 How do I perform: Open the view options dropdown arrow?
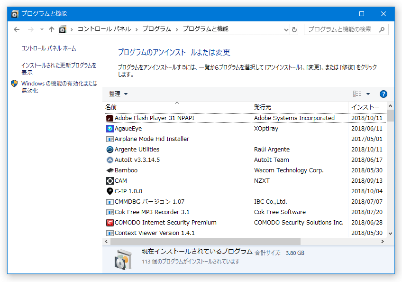[368, 94]
